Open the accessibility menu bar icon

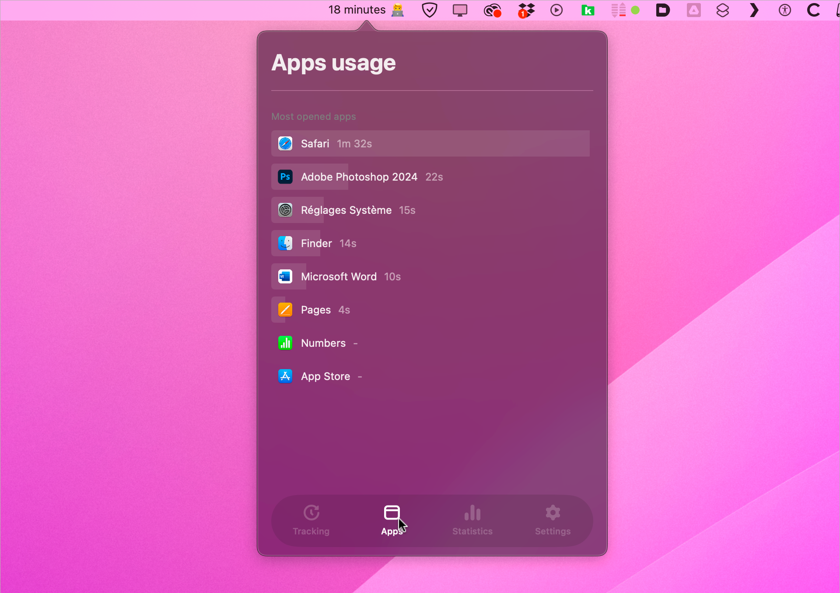(x=784, y=10)
